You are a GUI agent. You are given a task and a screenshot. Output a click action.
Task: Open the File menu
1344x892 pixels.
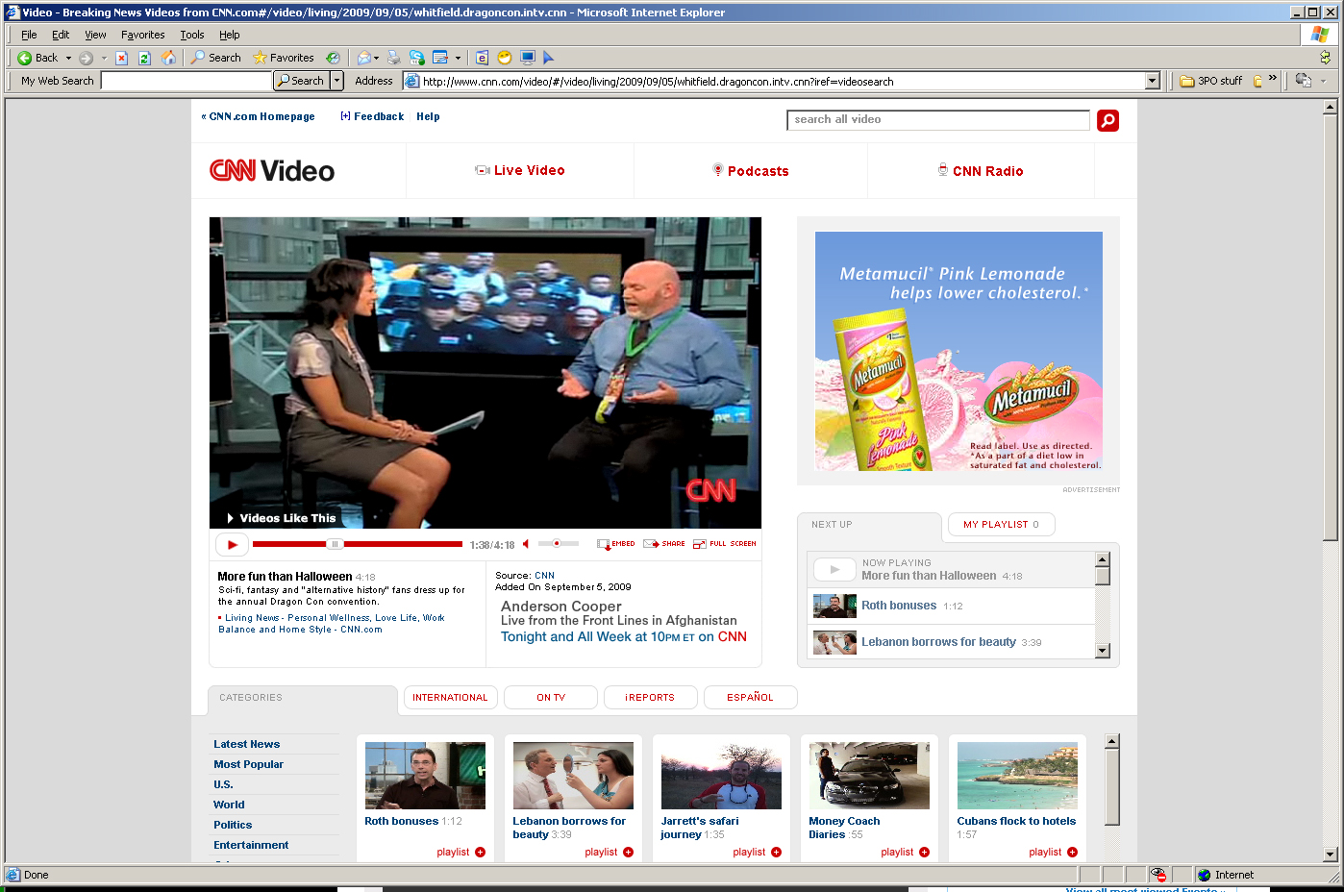pos(29,35)
